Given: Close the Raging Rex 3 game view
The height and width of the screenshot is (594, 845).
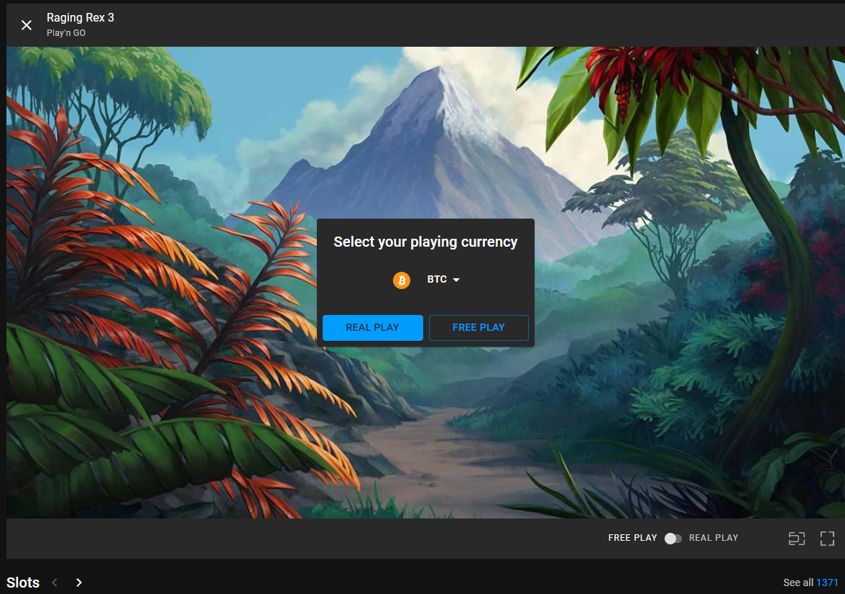Looking at the screenshot, I should tap(27, 25).
